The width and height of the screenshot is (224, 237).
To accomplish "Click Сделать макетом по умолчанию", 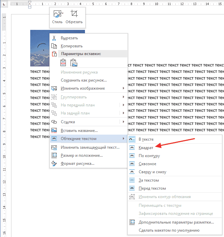I will (x=169, y=230).
